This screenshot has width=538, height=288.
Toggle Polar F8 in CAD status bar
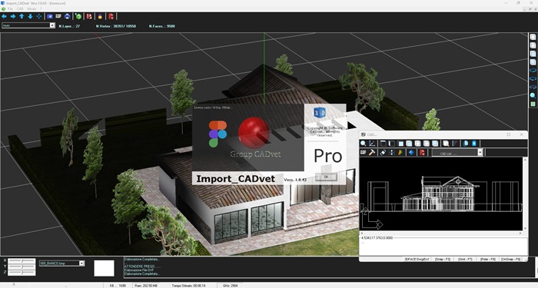click(x=488, y=260)
